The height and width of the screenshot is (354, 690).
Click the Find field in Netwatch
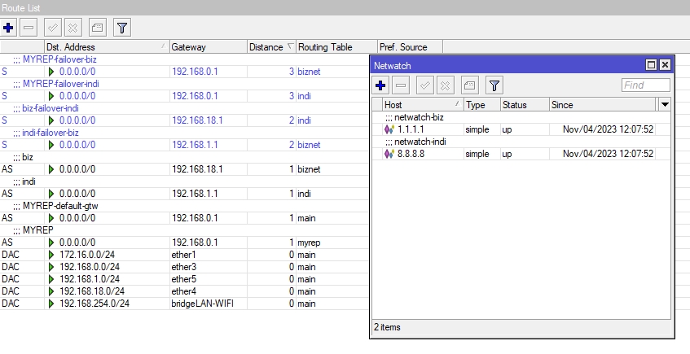[x=646, y=85]
